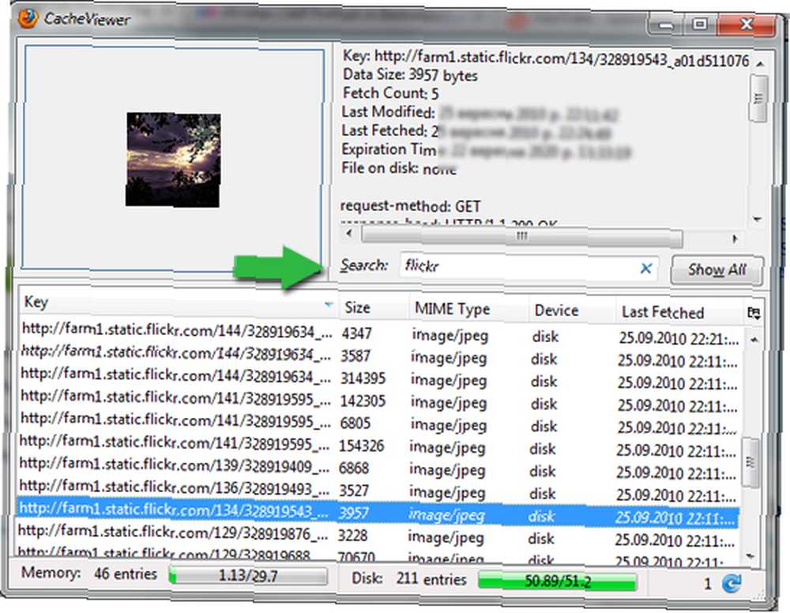This screenshot has height=613, width=790.
Task: Clear the search field with the X icon
Action: click(646, 268)
